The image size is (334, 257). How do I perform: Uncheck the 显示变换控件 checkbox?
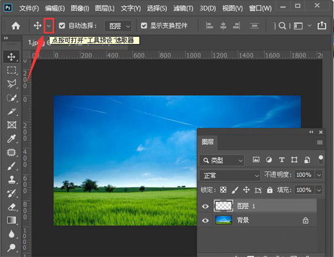coord(144,26)
